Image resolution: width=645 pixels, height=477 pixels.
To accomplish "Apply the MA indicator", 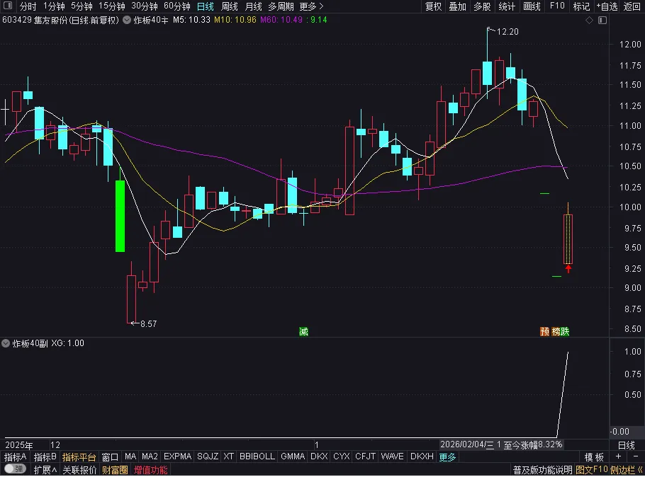I will tap(130, 457).
